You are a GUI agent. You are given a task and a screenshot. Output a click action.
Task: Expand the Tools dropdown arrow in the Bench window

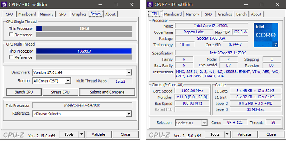point(82,134)
